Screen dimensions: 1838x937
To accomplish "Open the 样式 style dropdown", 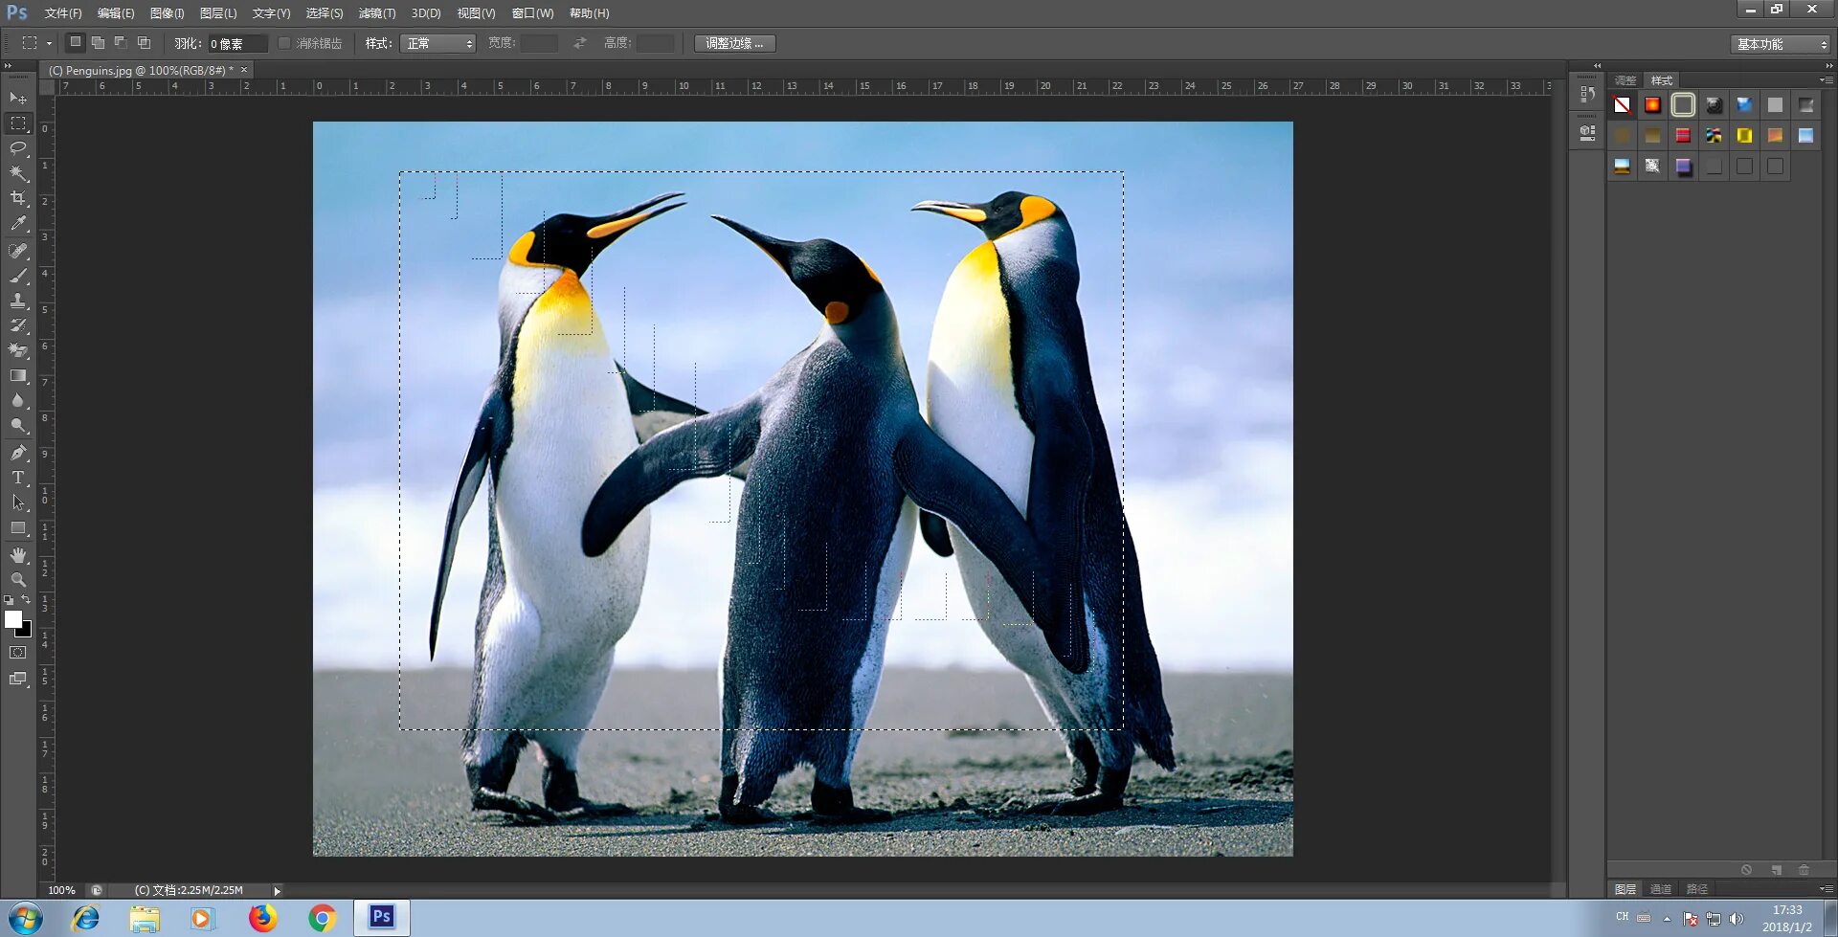I will click(437, 43).
